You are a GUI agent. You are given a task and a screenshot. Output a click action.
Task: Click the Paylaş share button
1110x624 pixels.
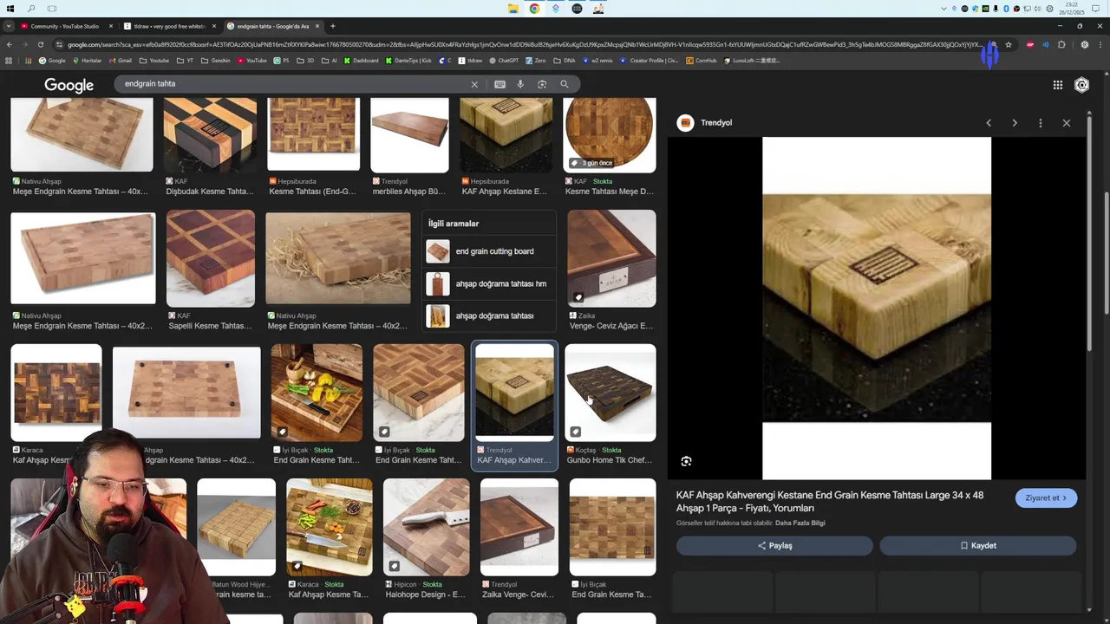point(774,546)
